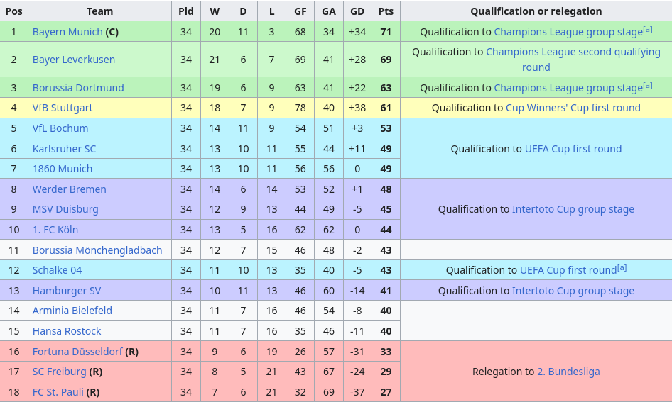
Task: Open the VfL Bochum link
Action: pyautogui.click(x=60, y=128)
